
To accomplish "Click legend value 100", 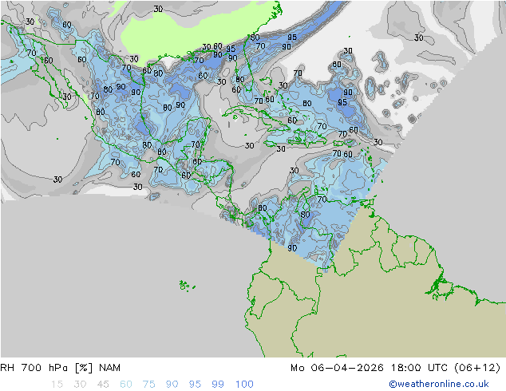I will click(x=244, y=385).
